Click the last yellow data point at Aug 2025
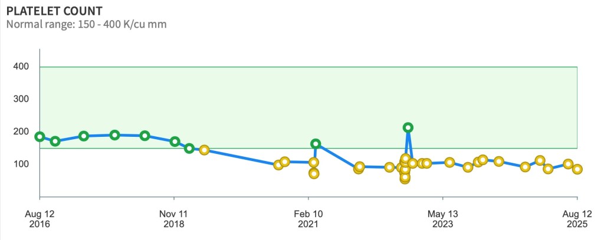Screen dimensions: 604x240 (x=577, y=169)
